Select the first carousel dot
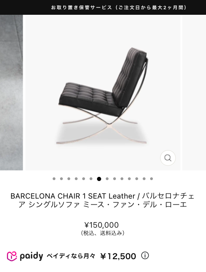206x272 pixels. pyautogui.click(x=54, y=179)
